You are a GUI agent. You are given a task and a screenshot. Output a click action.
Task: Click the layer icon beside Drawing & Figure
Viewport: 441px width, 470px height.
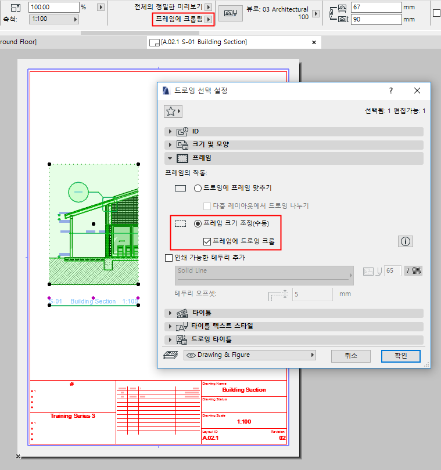click(170, 355)
